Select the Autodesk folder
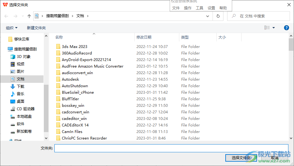Image resolution: width=294 pixels, height=166 pixels. [70, 79]
